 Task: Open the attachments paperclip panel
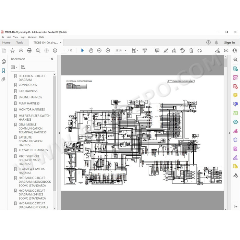(x=3, y=80)
